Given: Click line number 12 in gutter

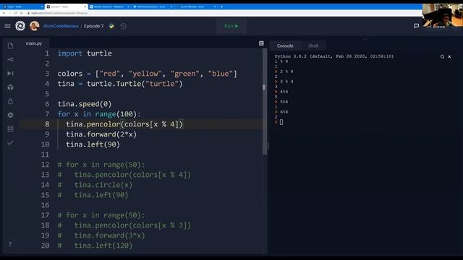Looking at the screenshot, I should [45, 165].
